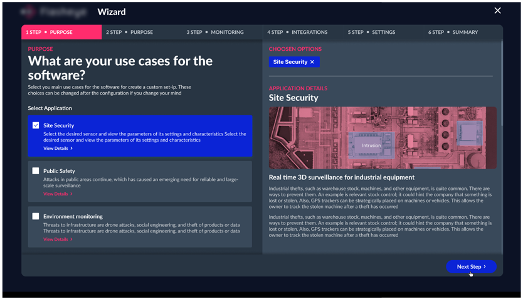The image size is (523, 299).
Task: Go to 1 Step Purpose tab
Action: (61, 32)
